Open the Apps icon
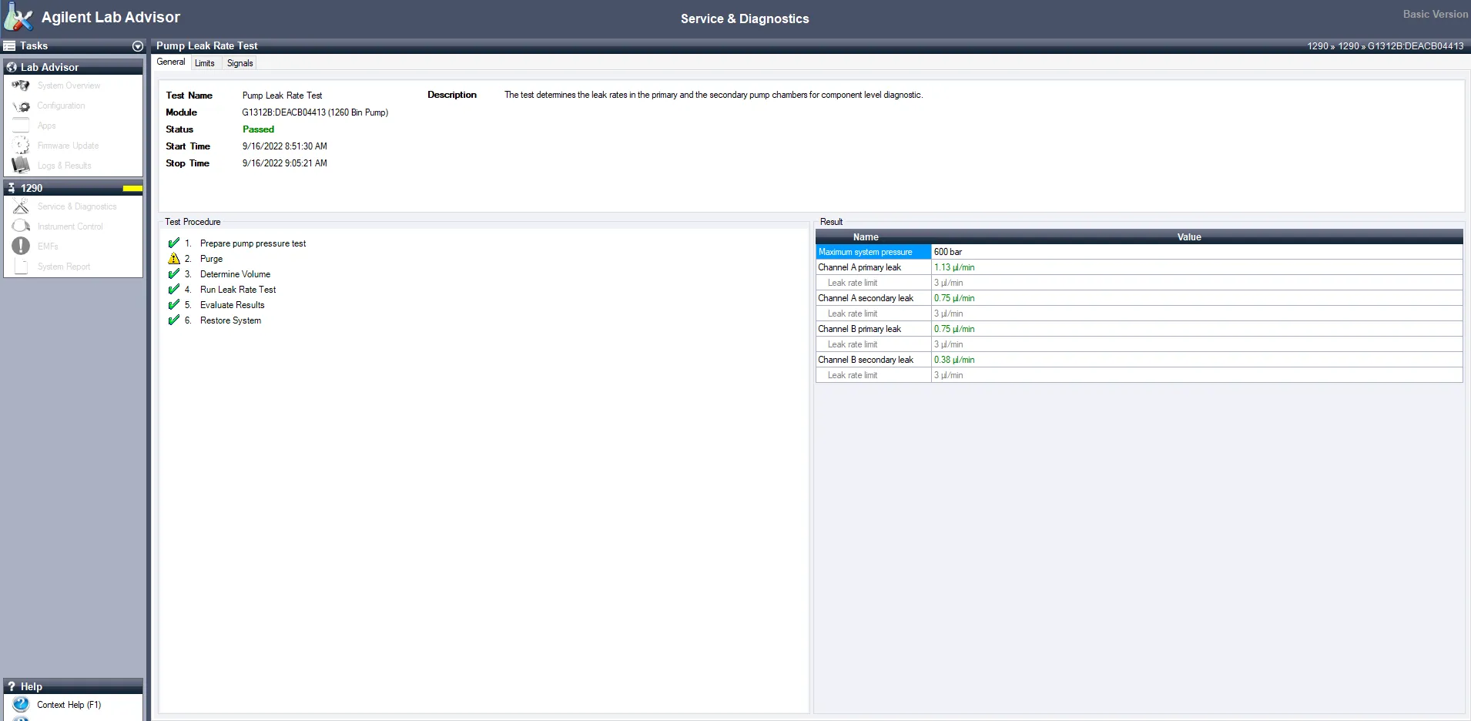 [x=21, y=126]
